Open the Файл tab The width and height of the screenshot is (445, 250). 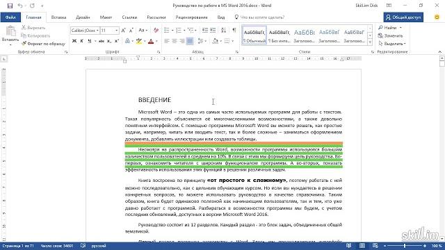10,17
